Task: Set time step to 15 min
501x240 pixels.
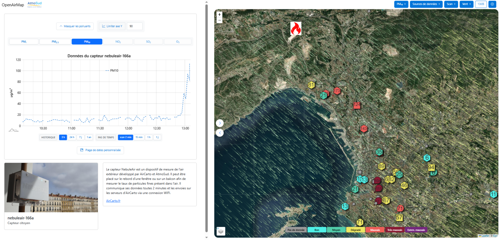Action: point(139,137)
